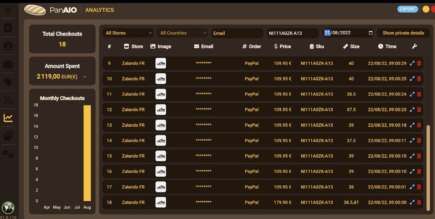Click size 38.5,47 in row 18
This screenshot has height=219, width=435.
(351, 202)
